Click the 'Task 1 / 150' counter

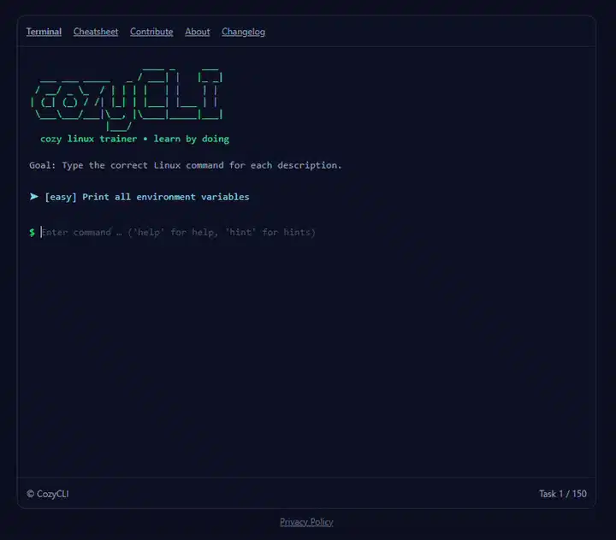[x=563, y=494]
